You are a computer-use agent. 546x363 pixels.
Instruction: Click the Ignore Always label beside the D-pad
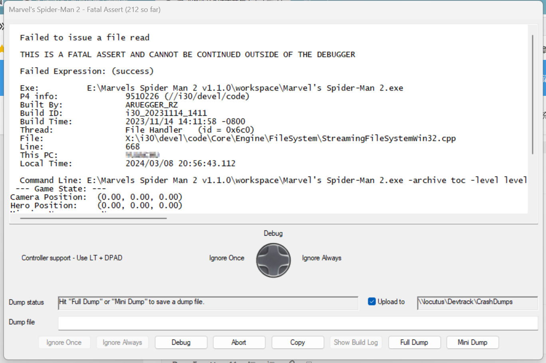coord(322,258)
